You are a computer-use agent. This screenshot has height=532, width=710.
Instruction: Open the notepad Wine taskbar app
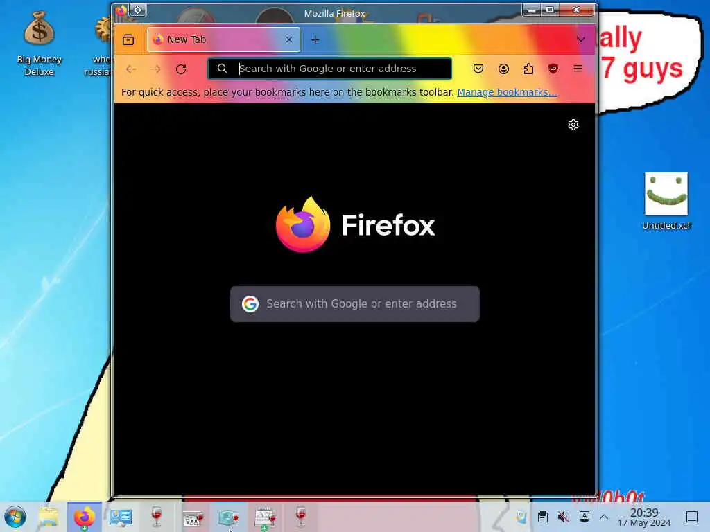[265, 517]
